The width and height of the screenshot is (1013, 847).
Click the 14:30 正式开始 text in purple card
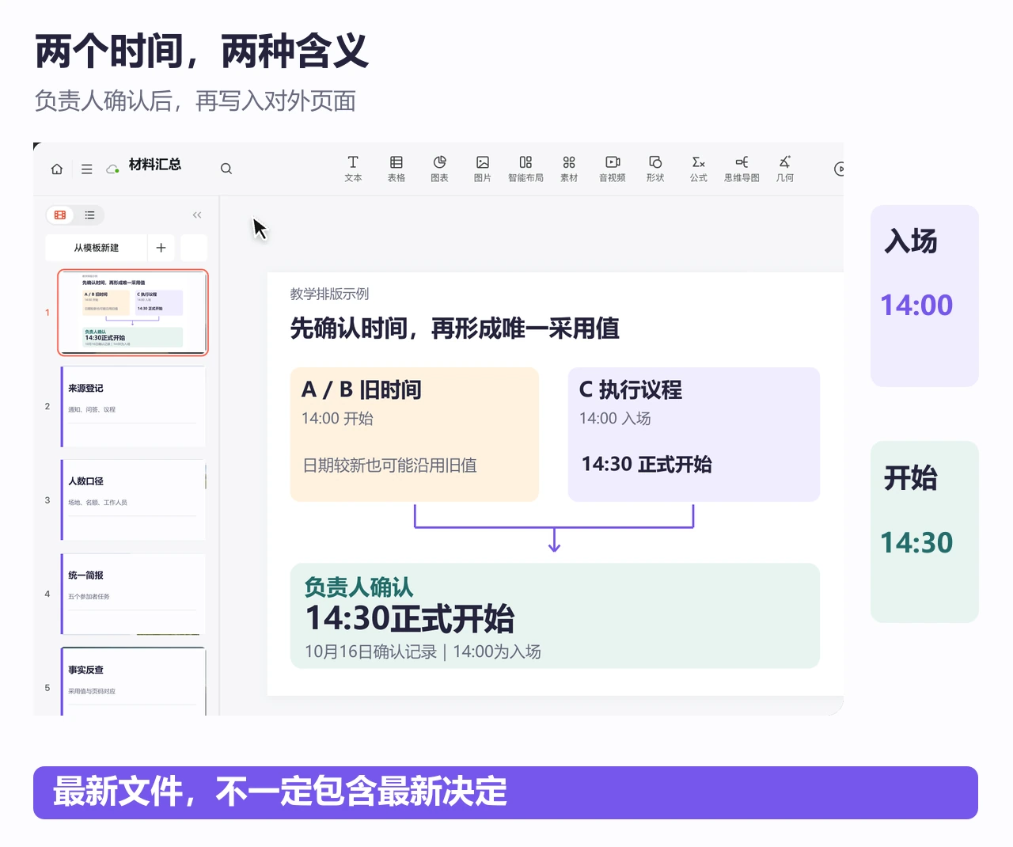point(647,465)
